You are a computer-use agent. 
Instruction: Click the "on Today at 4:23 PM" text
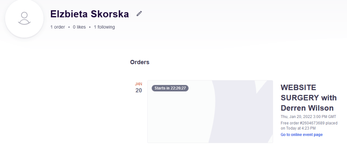coord(298,128)
